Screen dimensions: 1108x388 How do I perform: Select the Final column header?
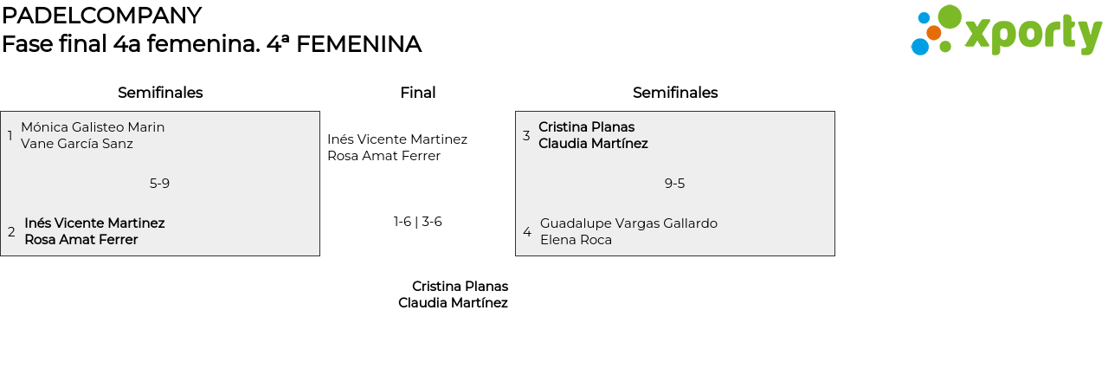[x=417, y=93]
